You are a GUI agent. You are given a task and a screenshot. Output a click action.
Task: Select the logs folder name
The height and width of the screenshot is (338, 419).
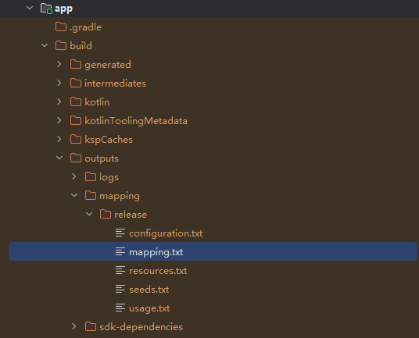(109, 177)
